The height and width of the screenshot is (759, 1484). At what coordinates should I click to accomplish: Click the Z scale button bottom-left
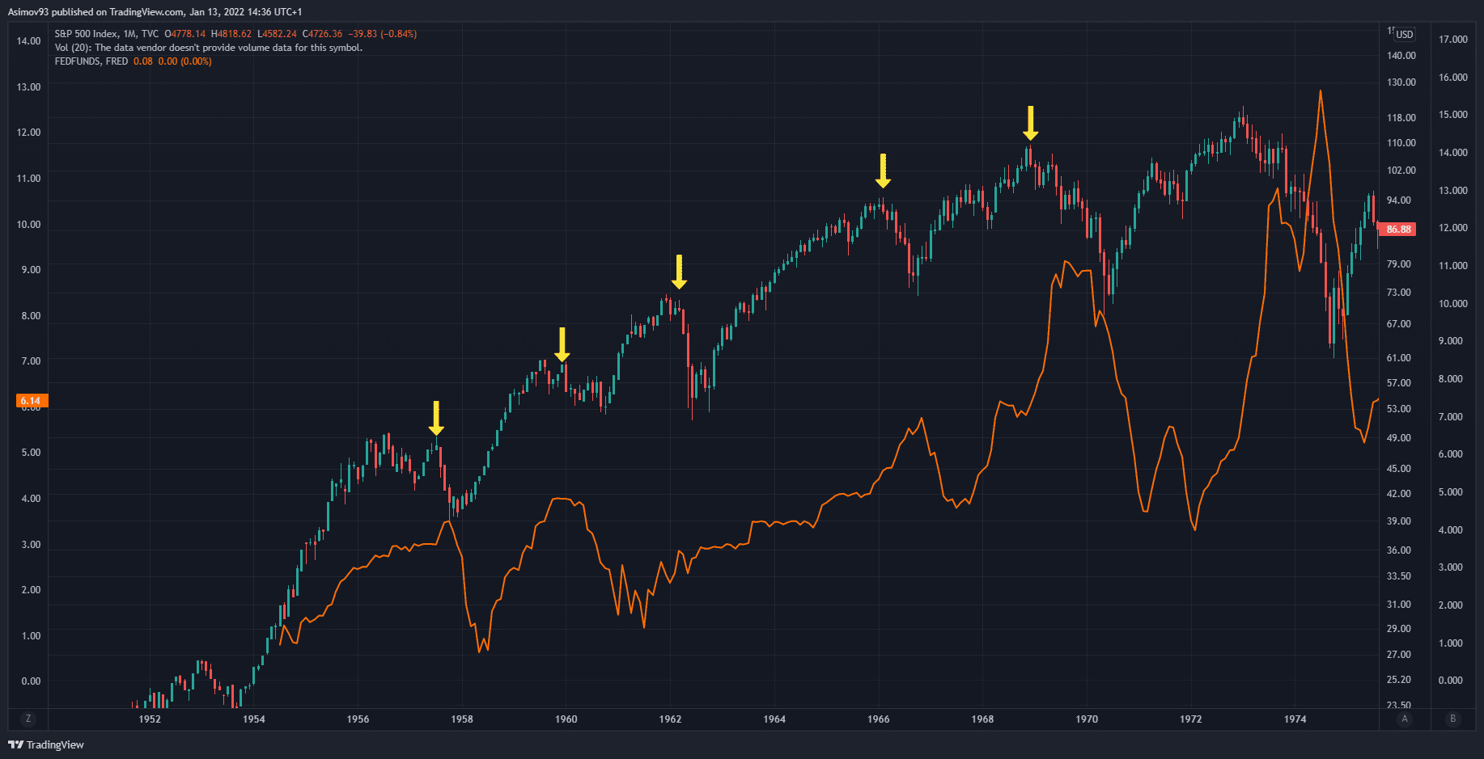28,719
